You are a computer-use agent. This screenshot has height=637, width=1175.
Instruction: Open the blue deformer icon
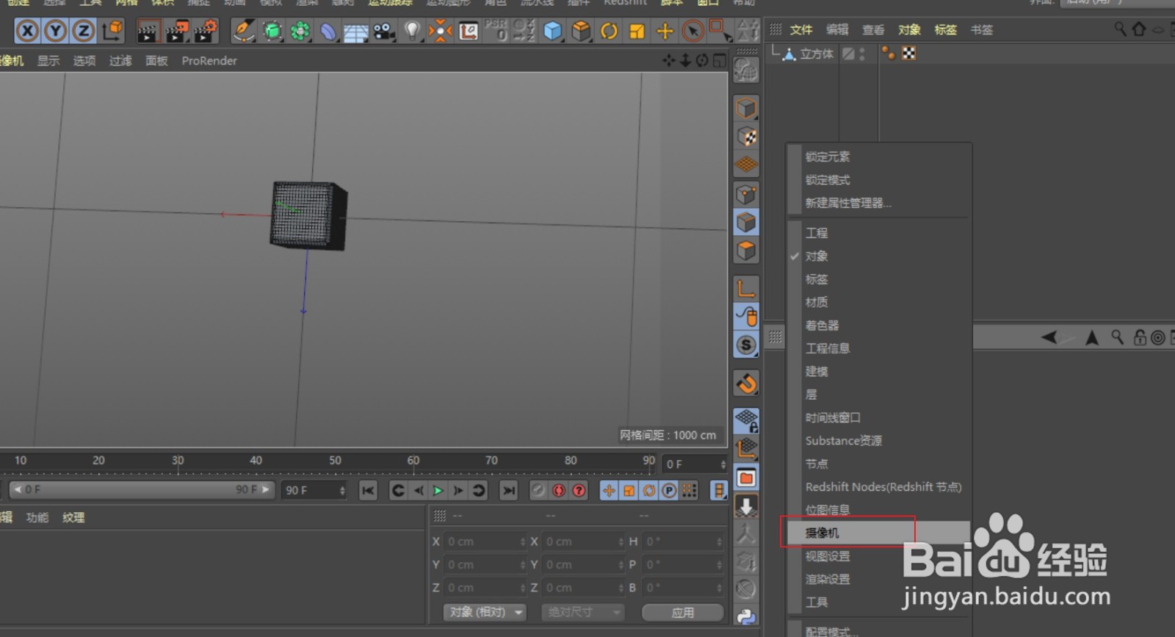tap(328, 31)
